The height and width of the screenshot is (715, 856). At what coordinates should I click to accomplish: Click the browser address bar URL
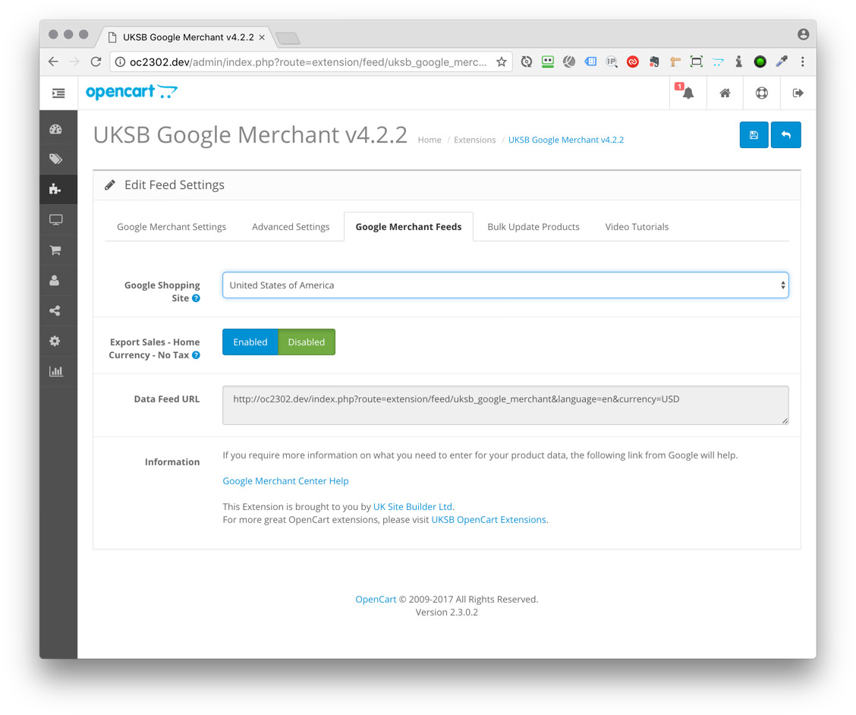pyautogui.click(x=308, y=61)
